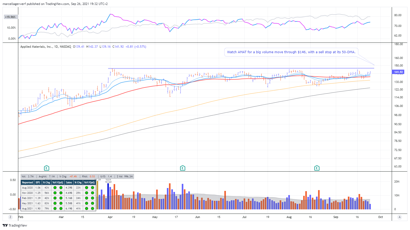
Task: Click the C141.92 close value
Action: click(x=118, y=47)
